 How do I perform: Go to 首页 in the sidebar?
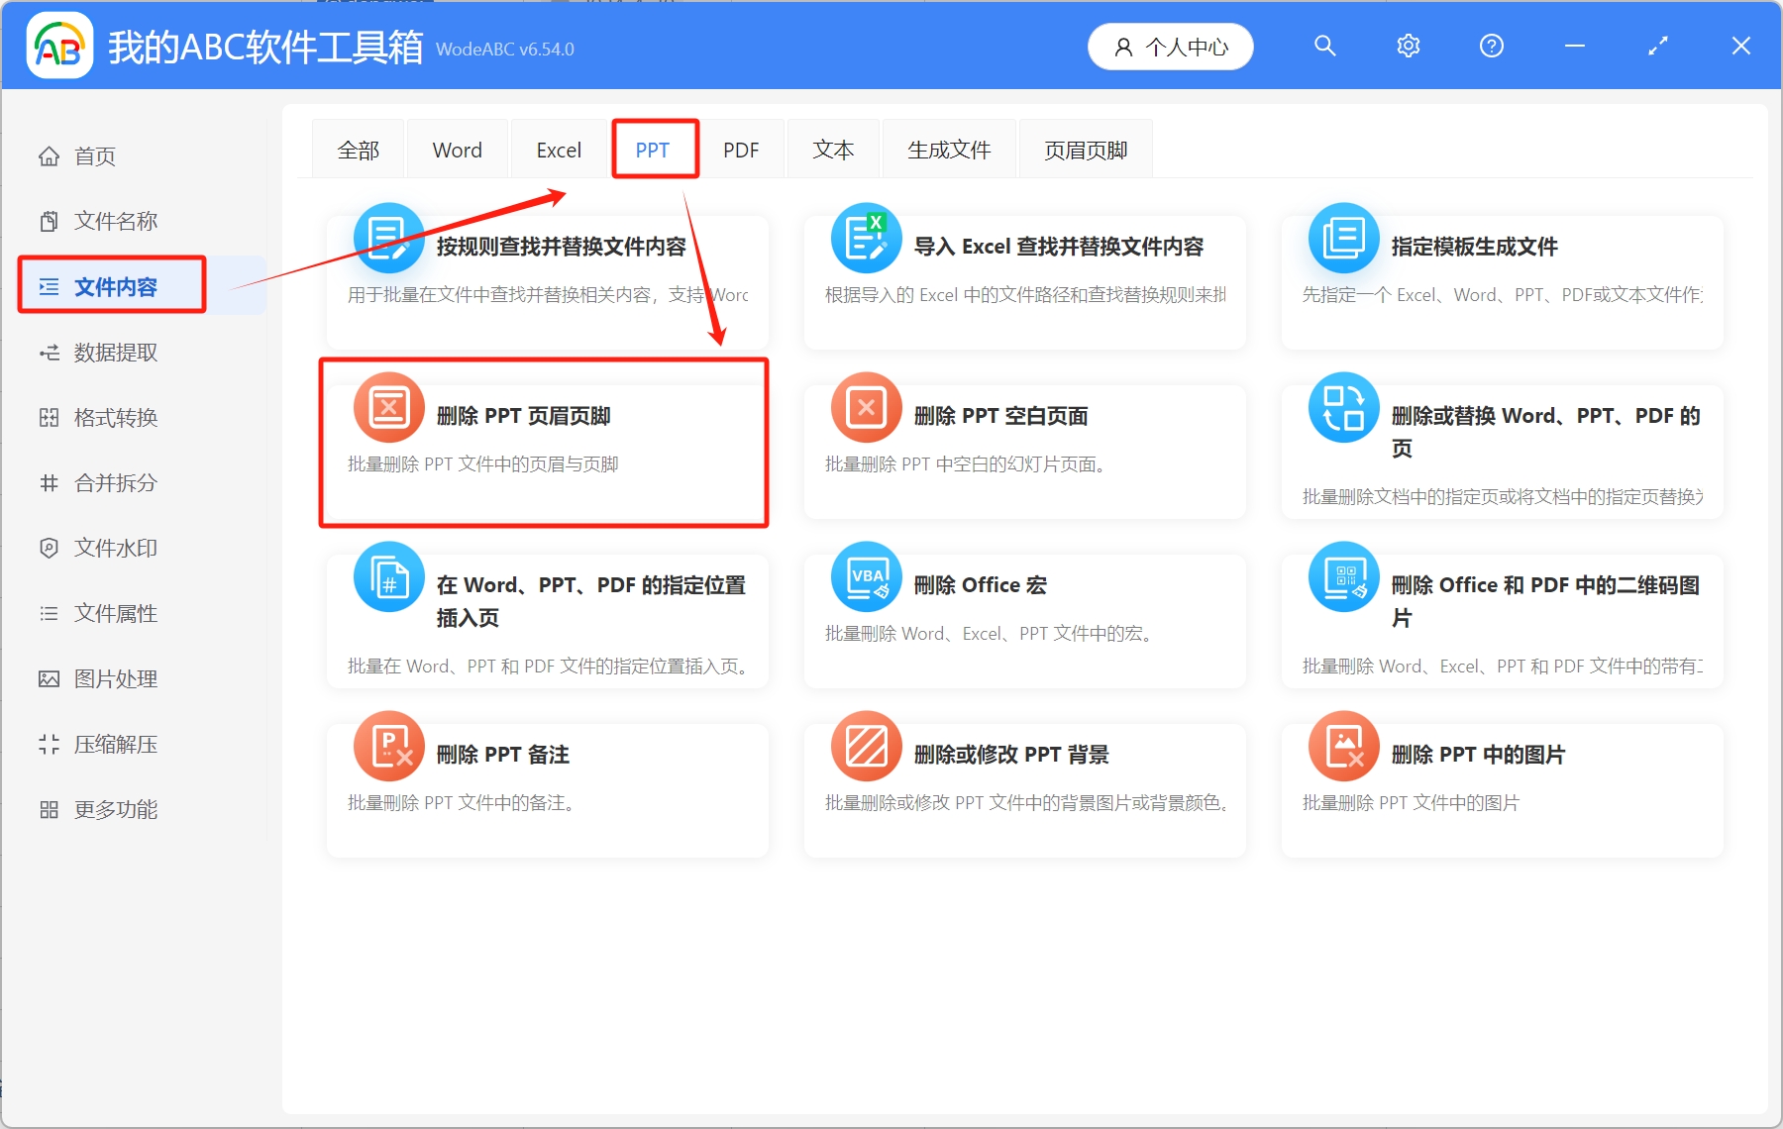[95, 156]
